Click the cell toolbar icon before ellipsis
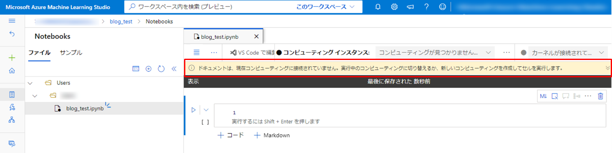Image resolution: width=612 pixels, height=153 pixels. [x=577, y=96]
